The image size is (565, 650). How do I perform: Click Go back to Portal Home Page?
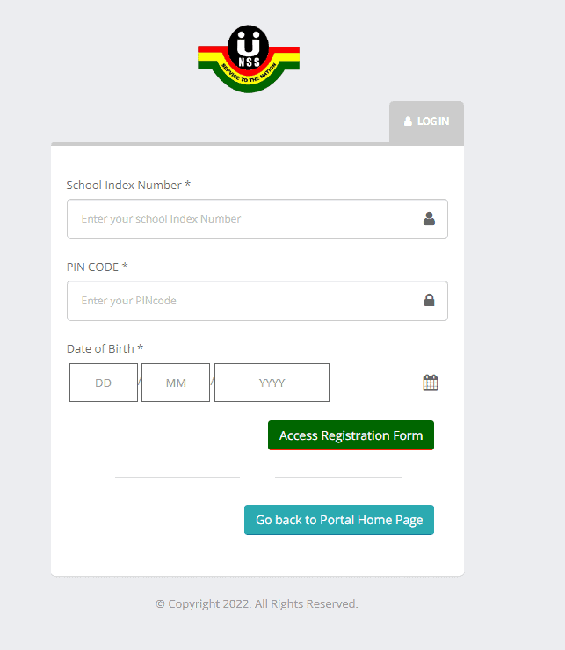[x=339, y=520]
